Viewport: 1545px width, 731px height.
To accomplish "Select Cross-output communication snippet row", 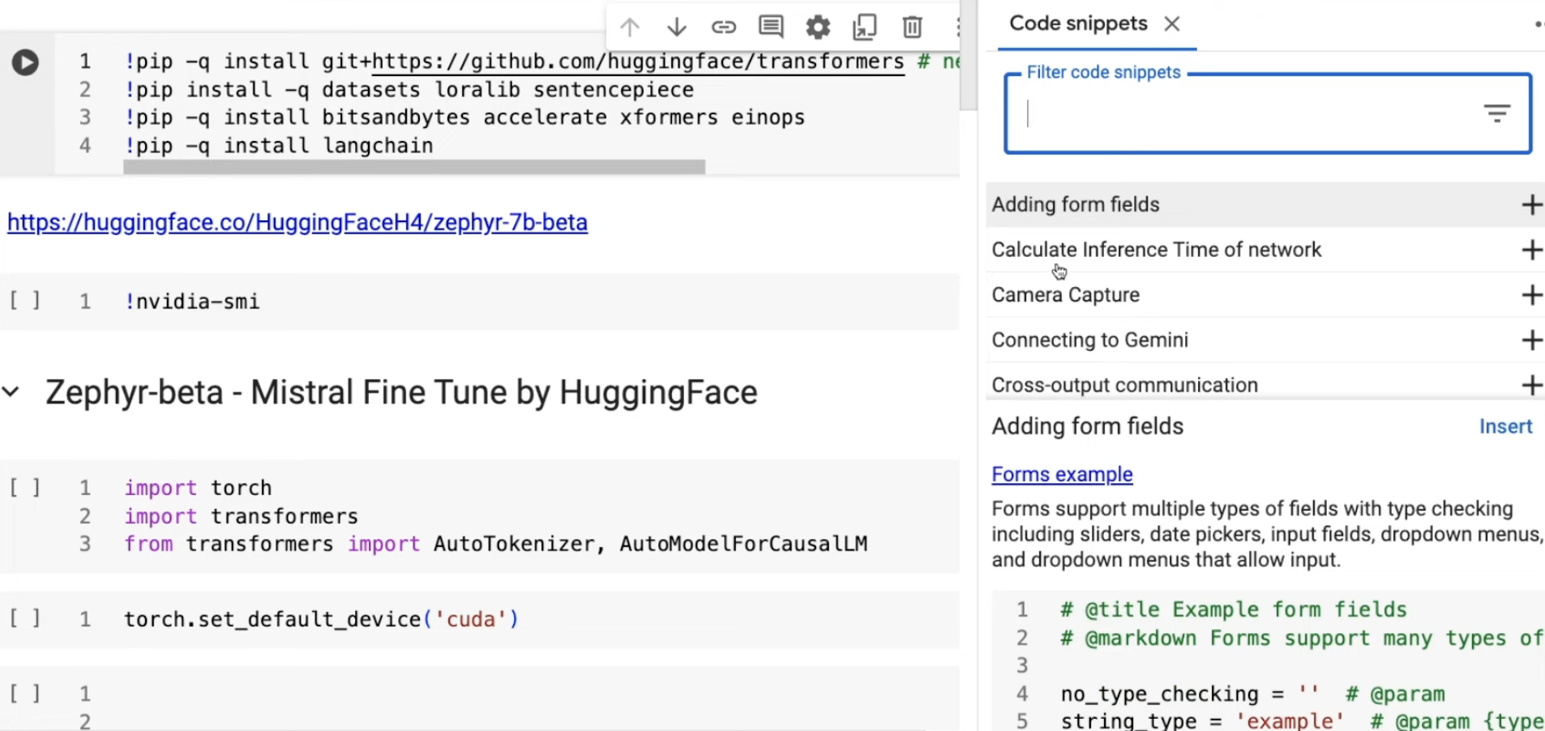I will point(1265,383).
